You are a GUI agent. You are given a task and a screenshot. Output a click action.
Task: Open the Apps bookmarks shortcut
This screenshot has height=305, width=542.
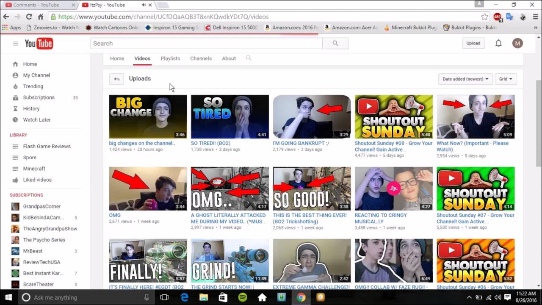point(11,28)
